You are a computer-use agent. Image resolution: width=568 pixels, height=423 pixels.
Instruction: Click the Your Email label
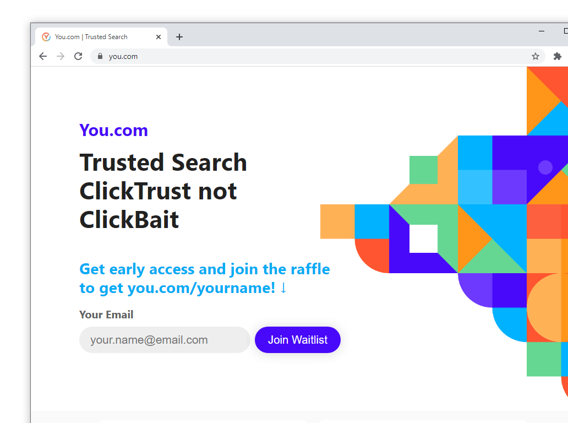tap(106, 314)
